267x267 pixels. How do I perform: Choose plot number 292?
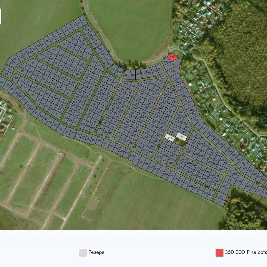pos(230,180)
